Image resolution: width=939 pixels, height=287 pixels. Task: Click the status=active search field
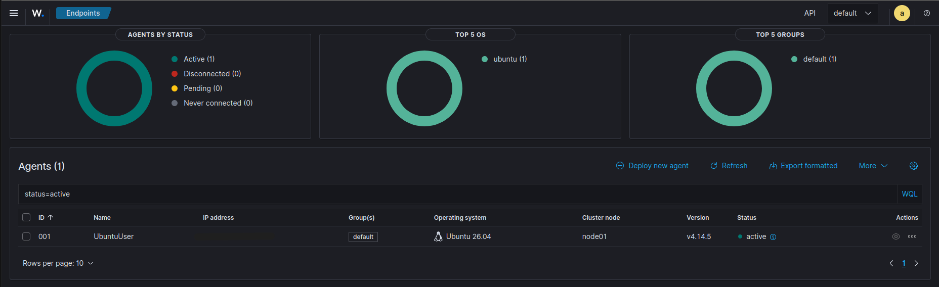click(458, 194)
